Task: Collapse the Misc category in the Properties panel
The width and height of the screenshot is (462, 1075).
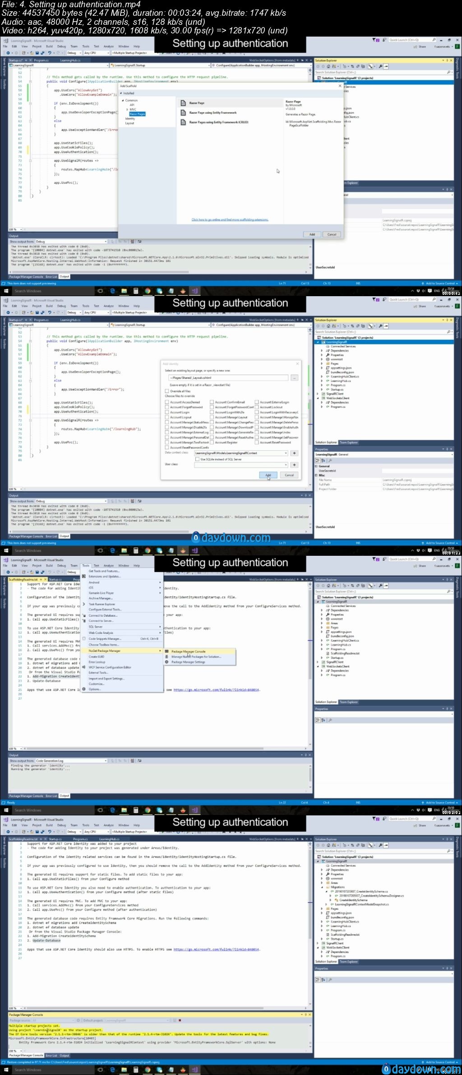Action: click(x=316, y=475)
